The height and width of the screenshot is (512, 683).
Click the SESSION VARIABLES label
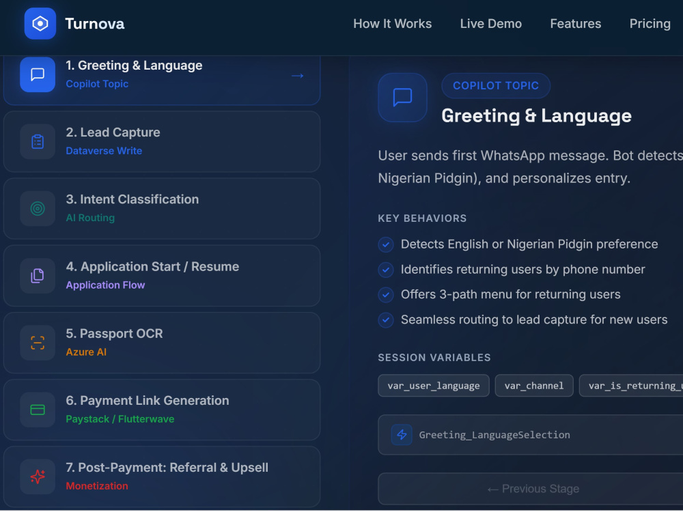pos(434,358)
